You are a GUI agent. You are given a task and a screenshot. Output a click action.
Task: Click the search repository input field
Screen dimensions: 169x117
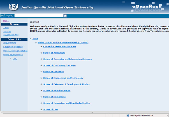coord(39,16)
